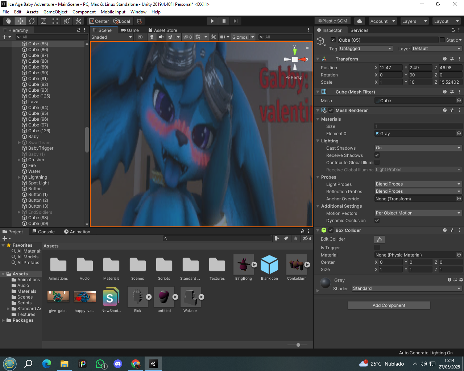The image size is (464, 371).
Task: Open Windows search in taskbar
Action: pos(28,364)
